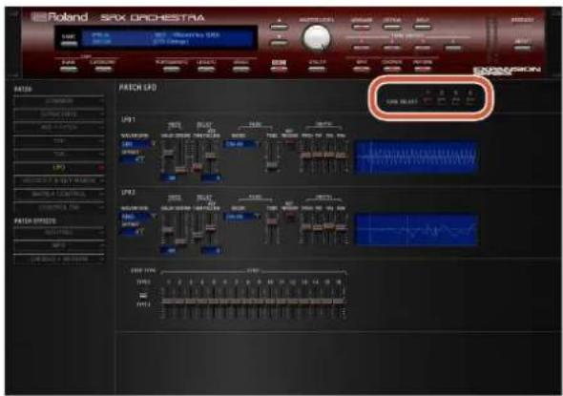Click the LFO1 rate value field
The image size is (563, 396).
pyautogui.click(x=169, y=178)
